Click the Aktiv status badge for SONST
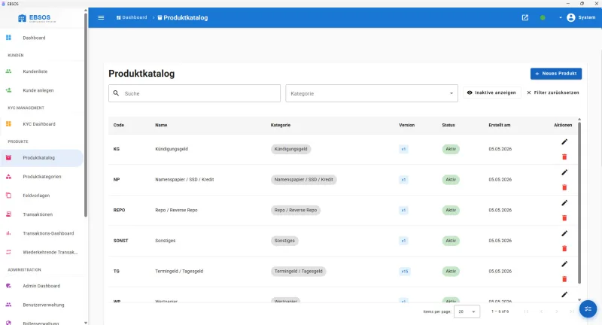The image size is (602, 325). click(x=451, y=241)
